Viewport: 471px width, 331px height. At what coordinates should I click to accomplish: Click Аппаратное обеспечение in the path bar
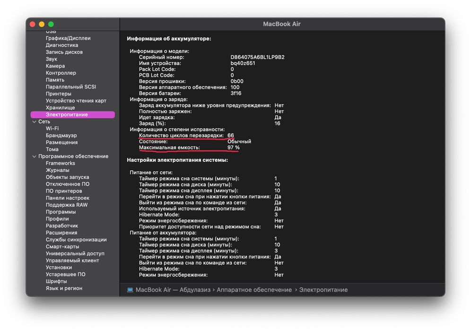point(254,290)
